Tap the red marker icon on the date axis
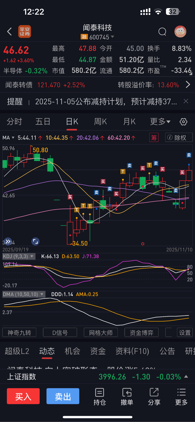Image resolution: width=195 pixels, height=422 pixels. 143,244
